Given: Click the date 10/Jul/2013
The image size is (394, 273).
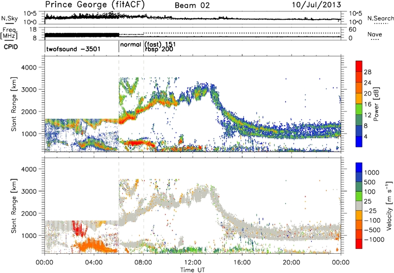Looking at the screenshot, I should click(316, 5).
